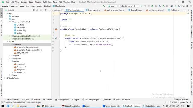This screenshot has width=193, height=108.
Task: Collapse the drawable folder
Action: [10, 44]
